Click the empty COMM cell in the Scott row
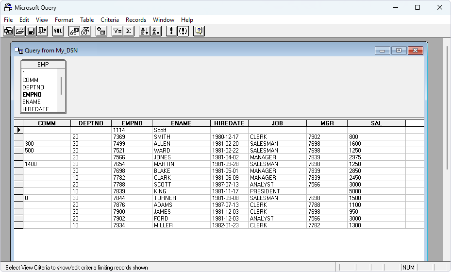The height and width of the screenshot is (272, 451). click(x=47, y=130)
